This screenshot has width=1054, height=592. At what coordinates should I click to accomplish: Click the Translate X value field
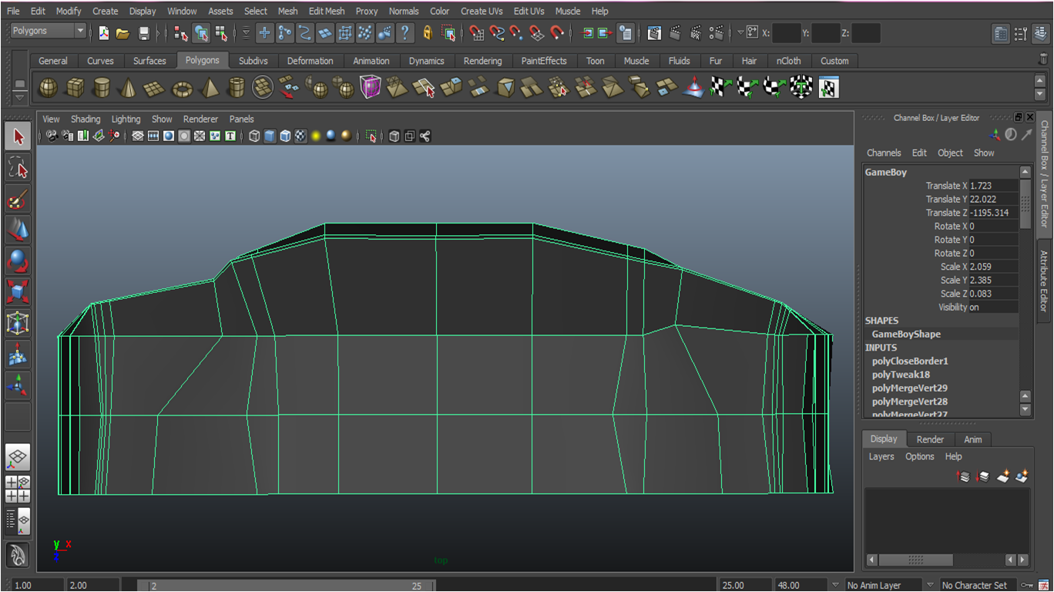pos(992,186)
